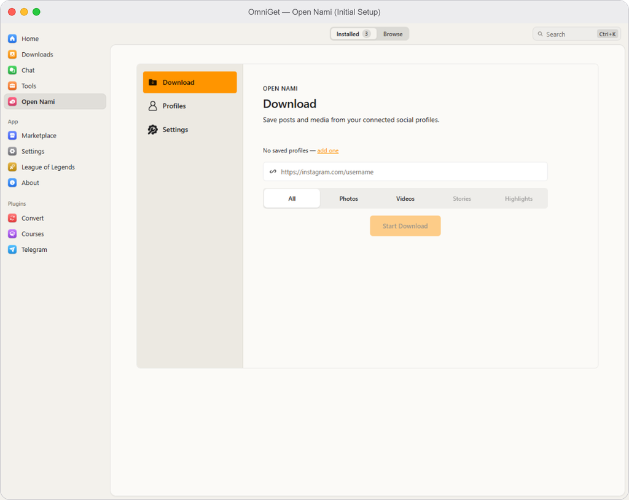Open the Open Nami Settings section label
Image resolution: width=629 pixels, height=500 pixels.
175,130
